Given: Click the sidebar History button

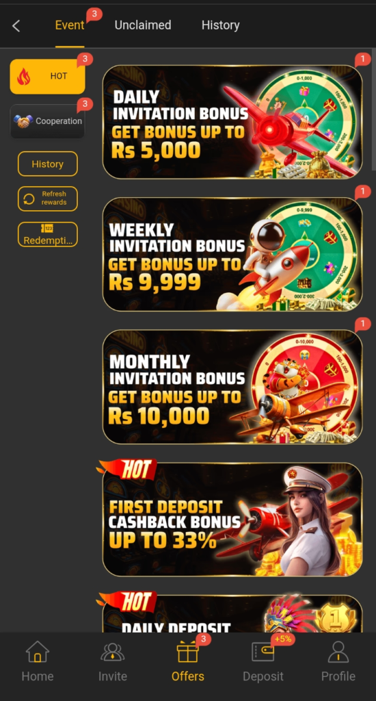Looking at the screenshot, I should coord(48,164).
